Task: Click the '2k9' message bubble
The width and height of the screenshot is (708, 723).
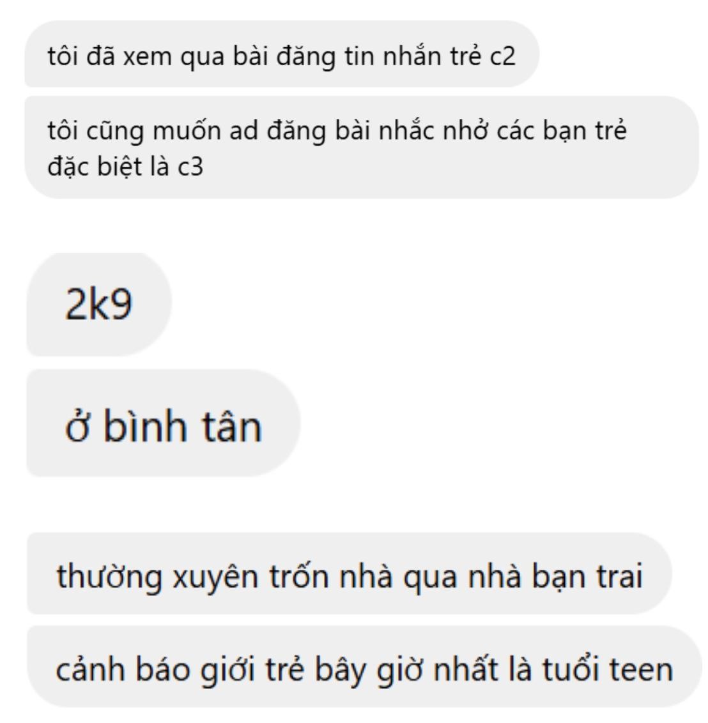Action: tap(99, 304)
